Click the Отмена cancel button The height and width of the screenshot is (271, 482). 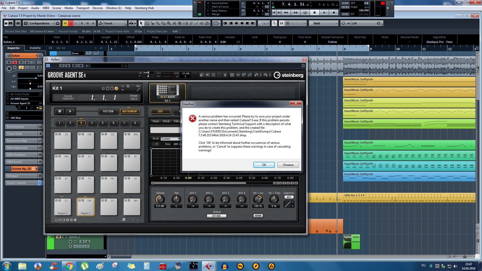coord(288,165)
